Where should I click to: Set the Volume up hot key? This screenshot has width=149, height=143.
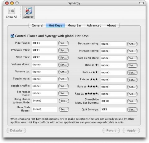pyautogui.click(x=63, y=72)
